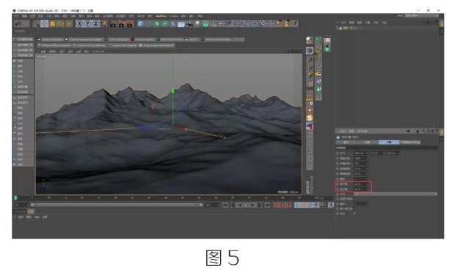Click the Attribute Manager lock icon

coord(429,131)
